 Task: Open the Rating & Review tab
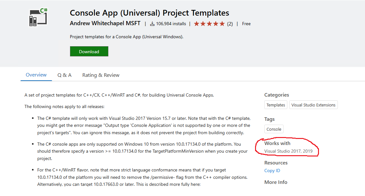coord(101,75)
